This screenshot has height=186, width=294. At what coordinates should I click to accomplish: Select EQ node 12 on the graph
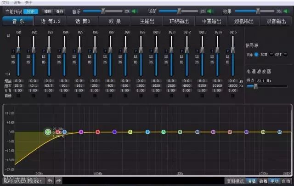(x=230, y=132)
